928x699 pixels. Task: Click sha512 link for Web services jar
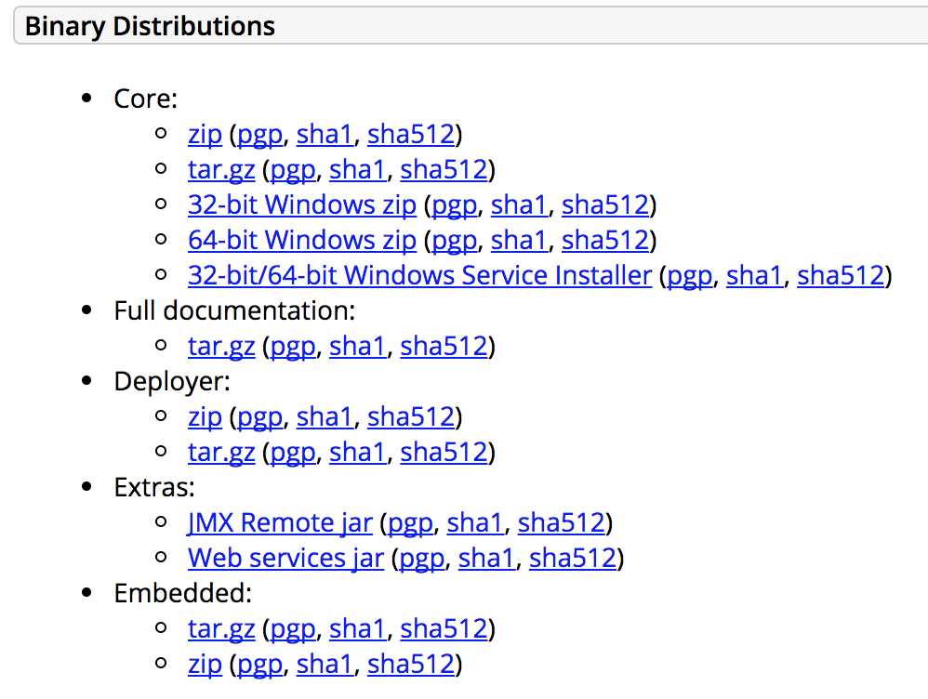[x=573, y=558]
